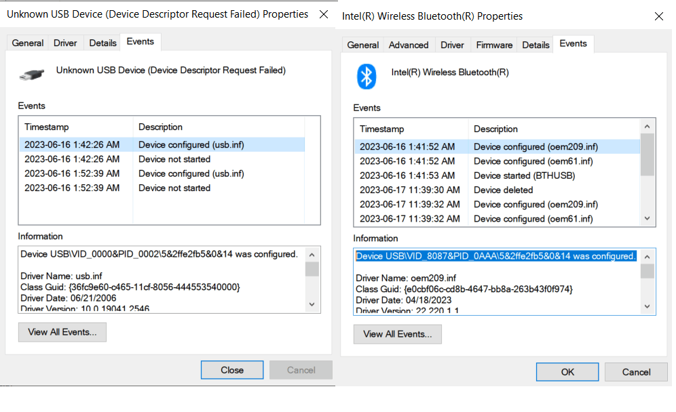This screenshot has width=676, height=412.
Task: Click Timestamp column header in Bluetooth events list
Action: [x=411, y=129]
